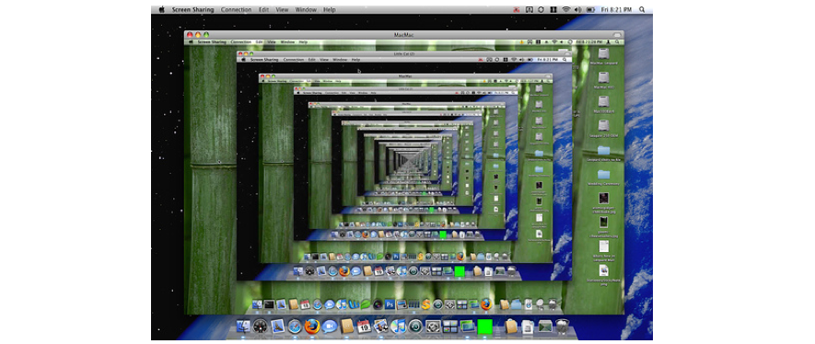Open Wi-Fi status menu in top menu bar
Viewport: 815px width, 344px height.
pos(566,10)
